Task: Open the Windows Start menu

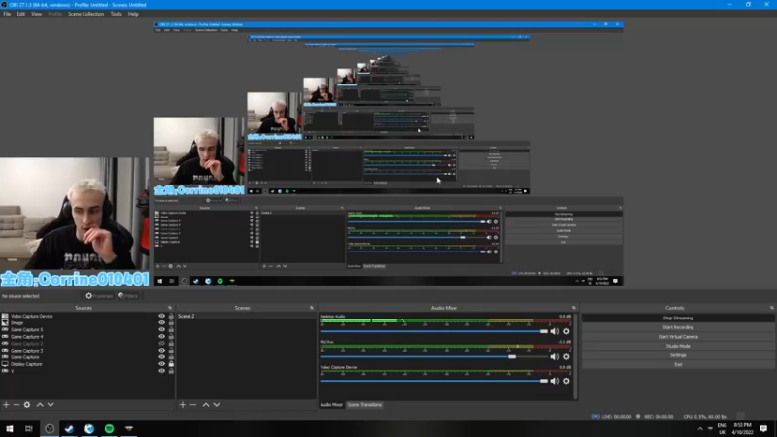Action: pos(10,428)
